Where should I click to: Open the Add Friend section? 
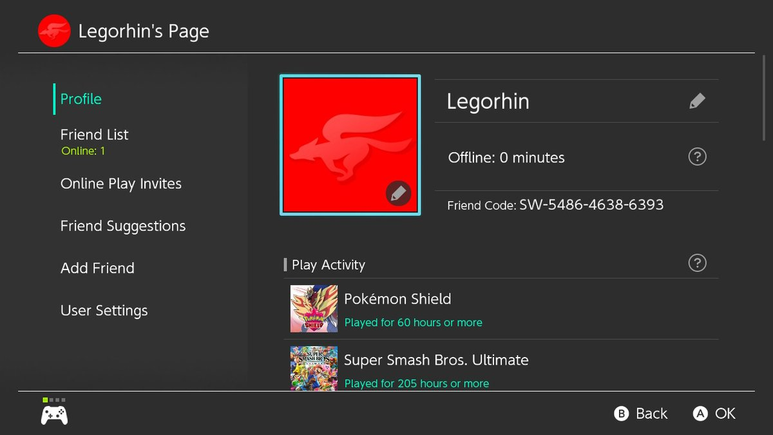coord(97,268)
